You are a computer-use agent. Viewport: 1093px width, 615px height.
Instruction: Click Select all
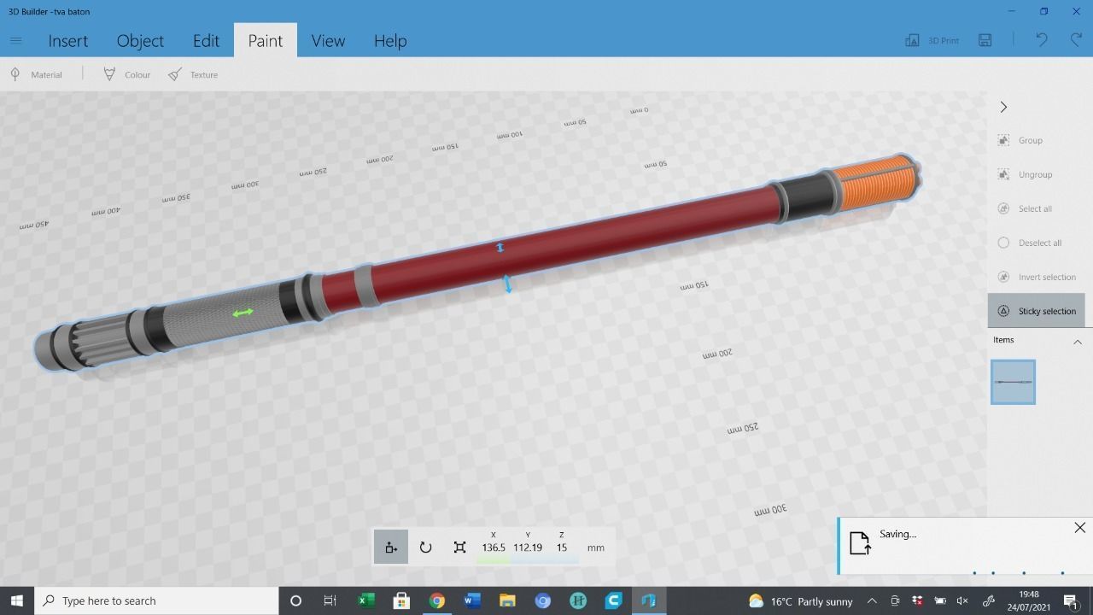point(1025,208)
